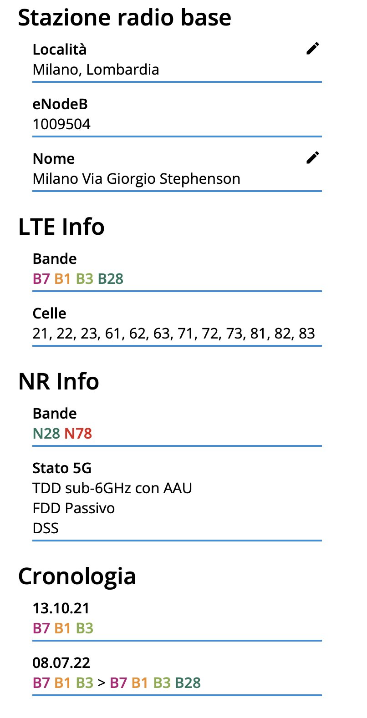Click the Cronologia section heading
This screenshot has height=718, width=367.
click(77, 576)
